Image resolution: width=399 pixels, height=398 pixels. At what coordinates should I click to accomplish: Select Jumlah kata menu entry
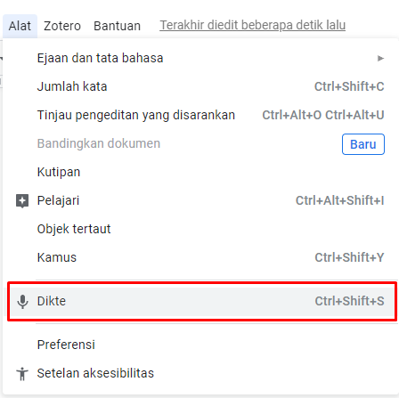tap(200, 86)
